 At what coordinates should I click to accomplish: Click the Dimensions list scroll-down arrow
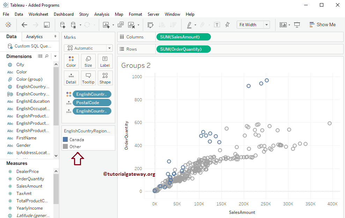56,156
